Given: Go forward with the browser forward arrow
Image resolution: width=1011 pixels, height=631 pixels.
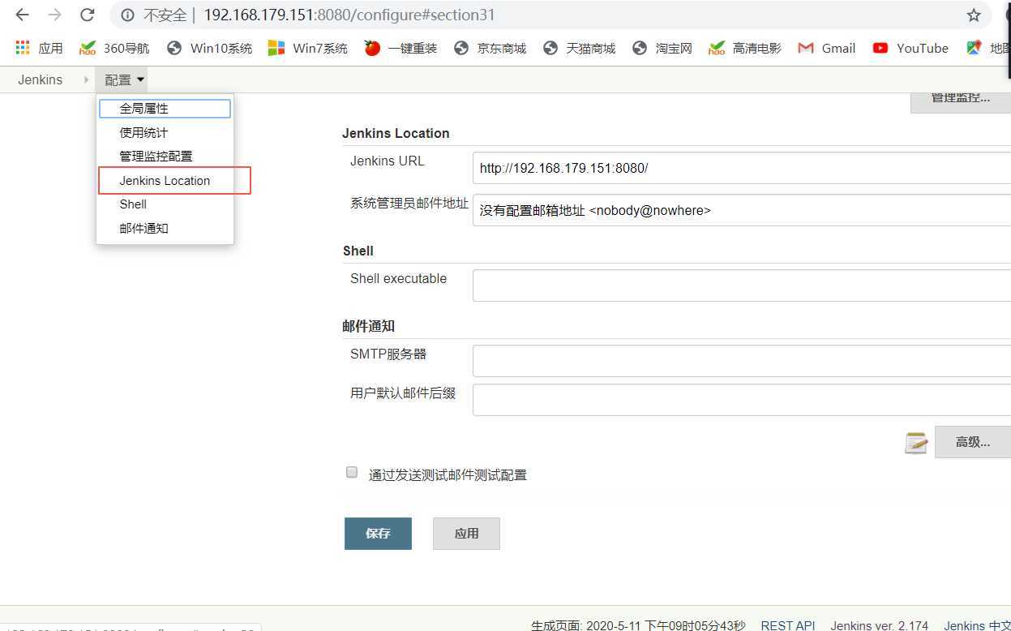Looking at the screenshot, I should (54, 15).
